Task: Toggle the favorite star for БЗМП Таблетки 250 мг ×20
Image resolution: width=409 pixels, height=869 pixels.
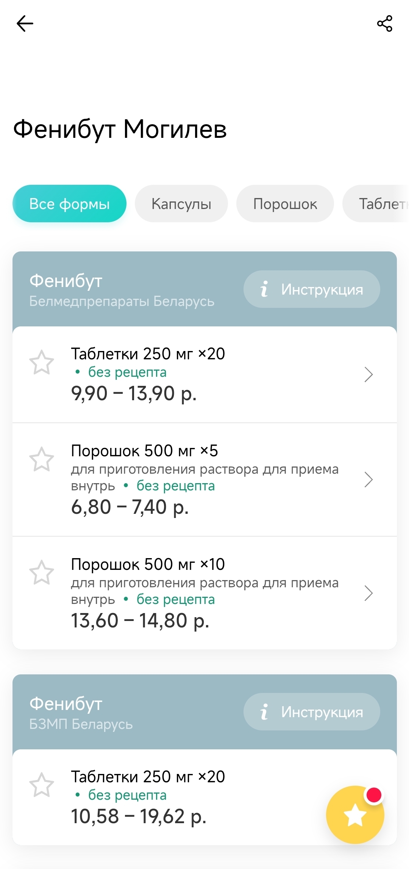Action: point(42,785)
